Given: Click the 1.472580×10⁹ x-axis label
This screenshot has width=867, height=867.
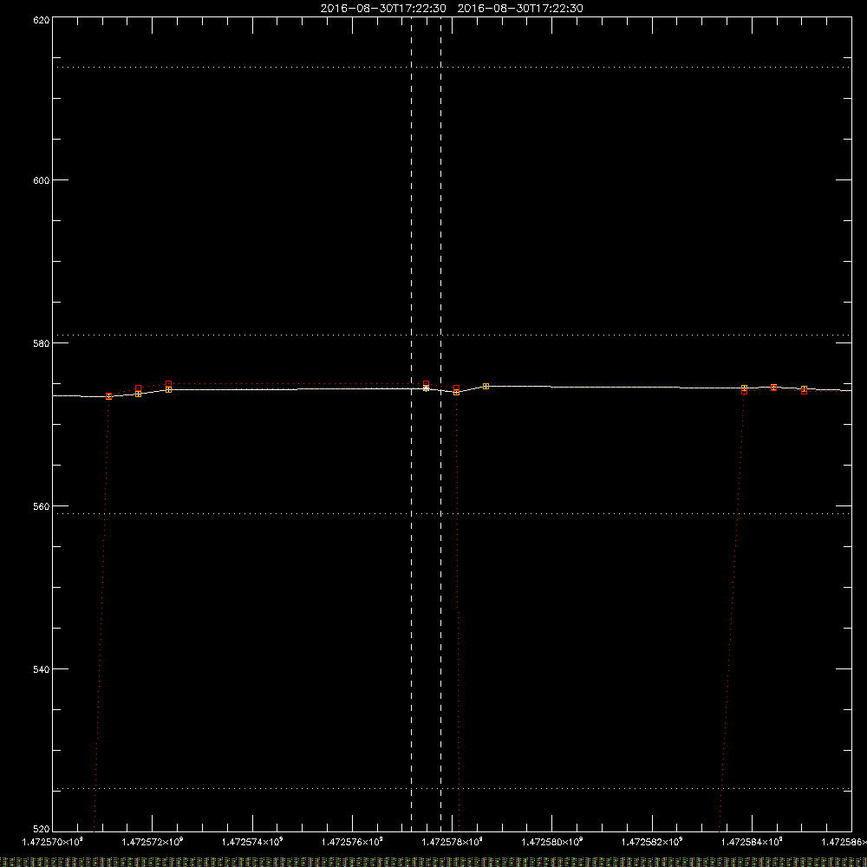Looking at the screenshot, I should click(552, 842).
